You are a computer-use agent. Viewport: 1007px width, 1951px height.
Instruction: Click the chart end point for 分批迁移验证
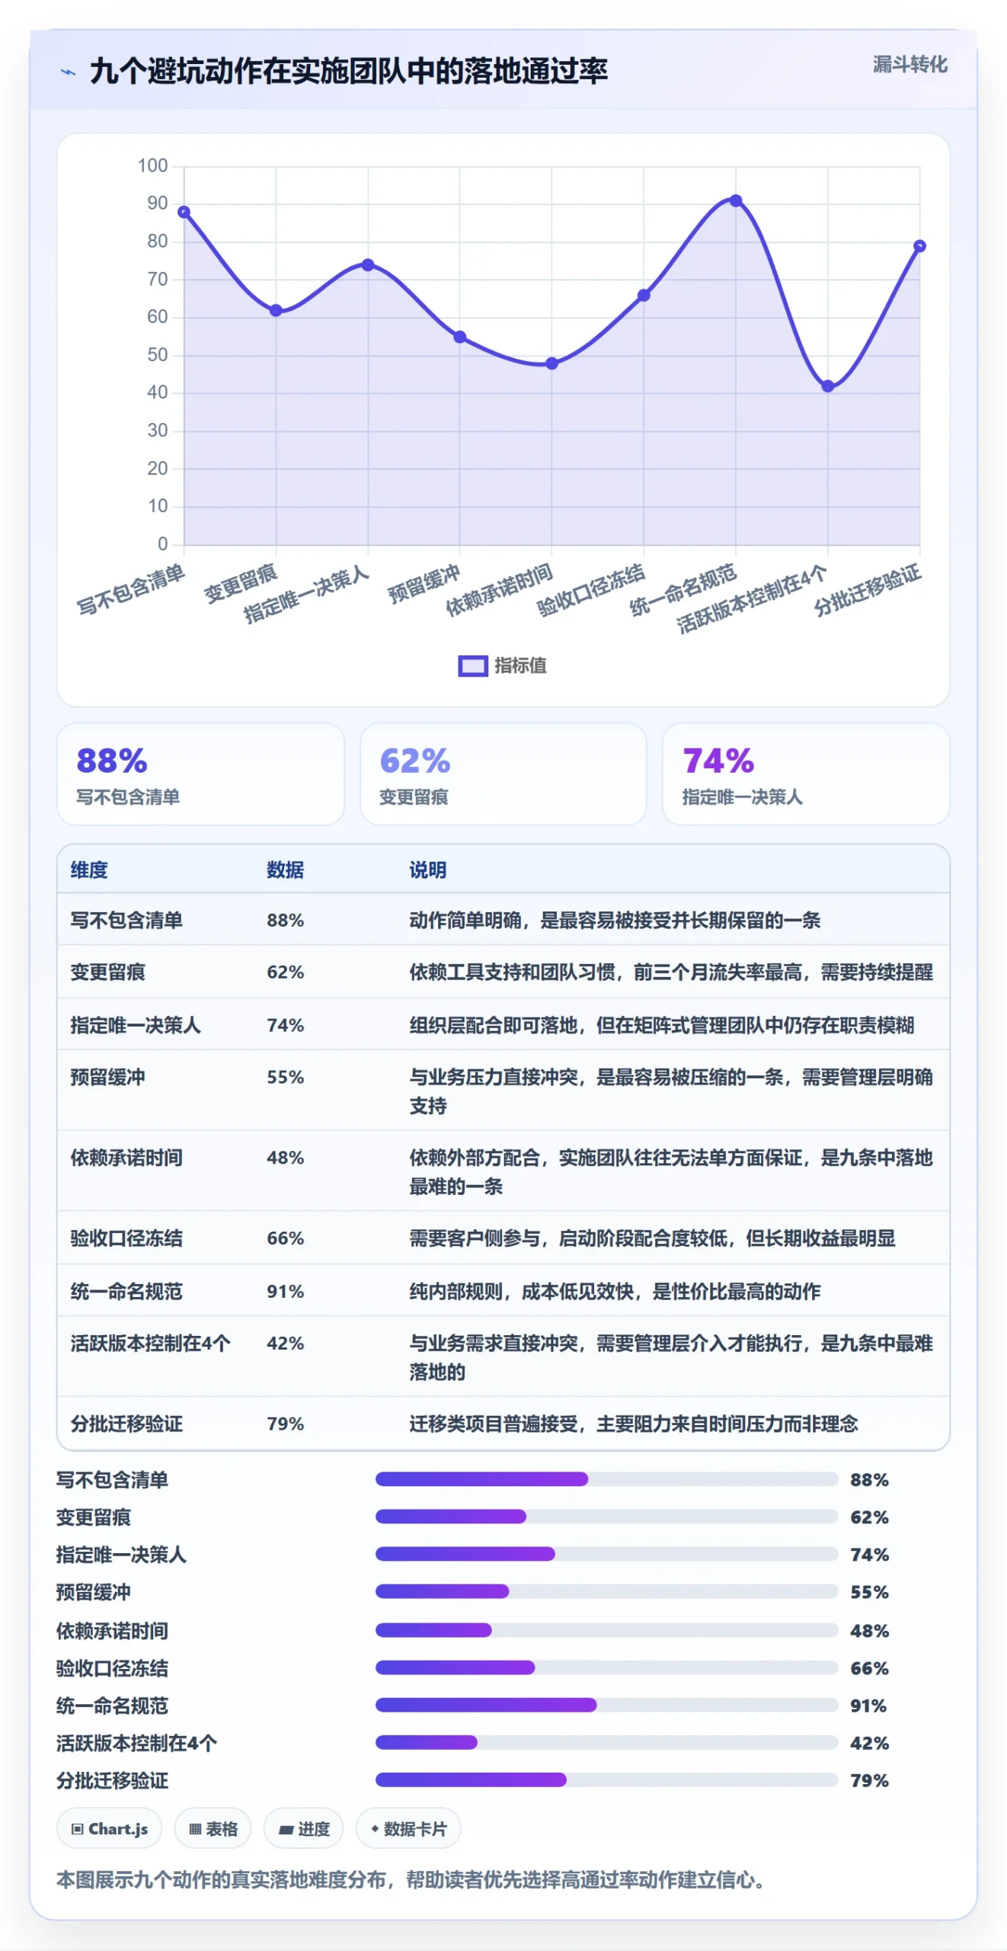(919, 246)
